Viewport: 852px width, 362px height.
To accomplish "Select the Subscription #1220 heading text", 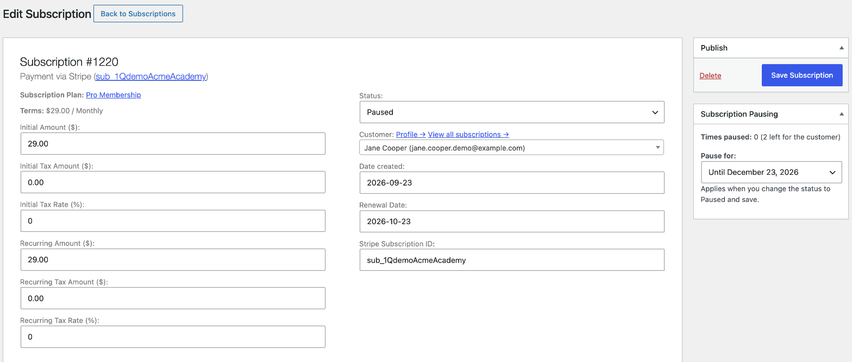I will pyautogui.click(x=69, y=62).
